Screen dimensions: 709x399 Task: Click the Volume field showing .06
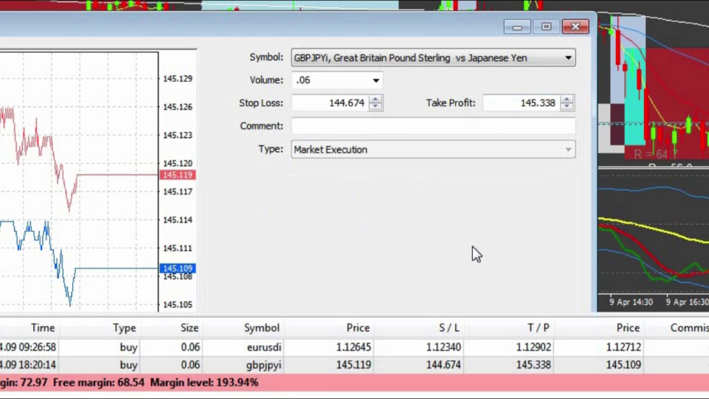[x=331, y=80]
